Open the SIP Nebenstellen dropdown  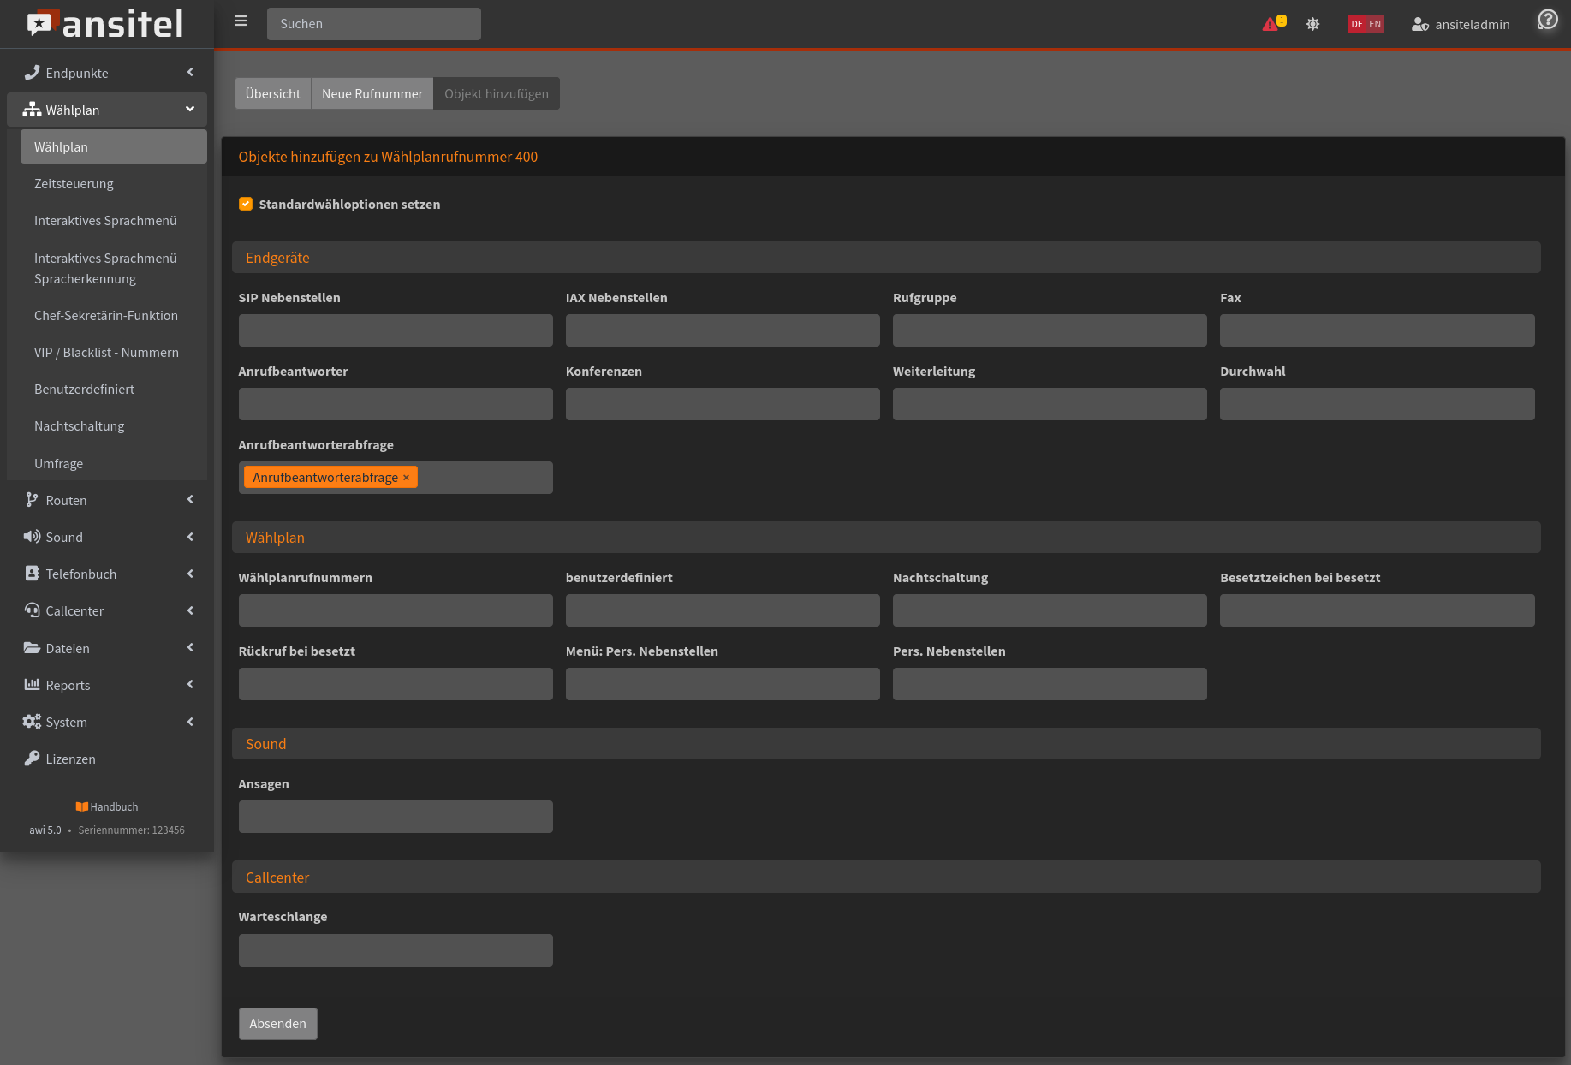coord(396,330)
